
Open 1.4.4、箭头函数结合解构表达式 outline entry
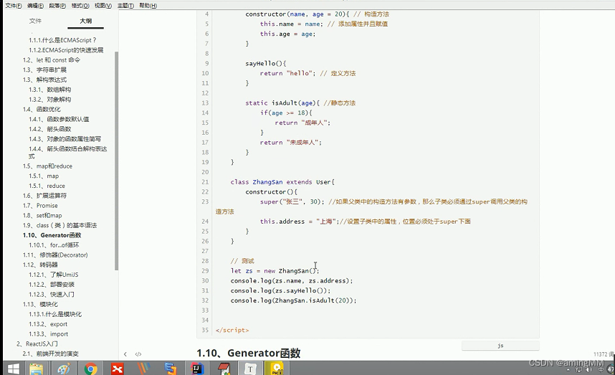point(68,152)
